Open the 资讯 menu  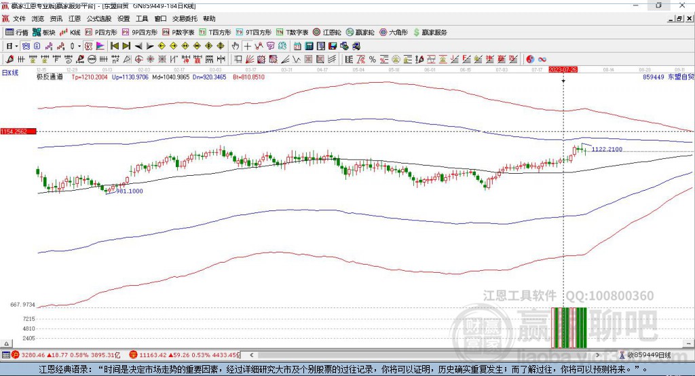point(56,18)
